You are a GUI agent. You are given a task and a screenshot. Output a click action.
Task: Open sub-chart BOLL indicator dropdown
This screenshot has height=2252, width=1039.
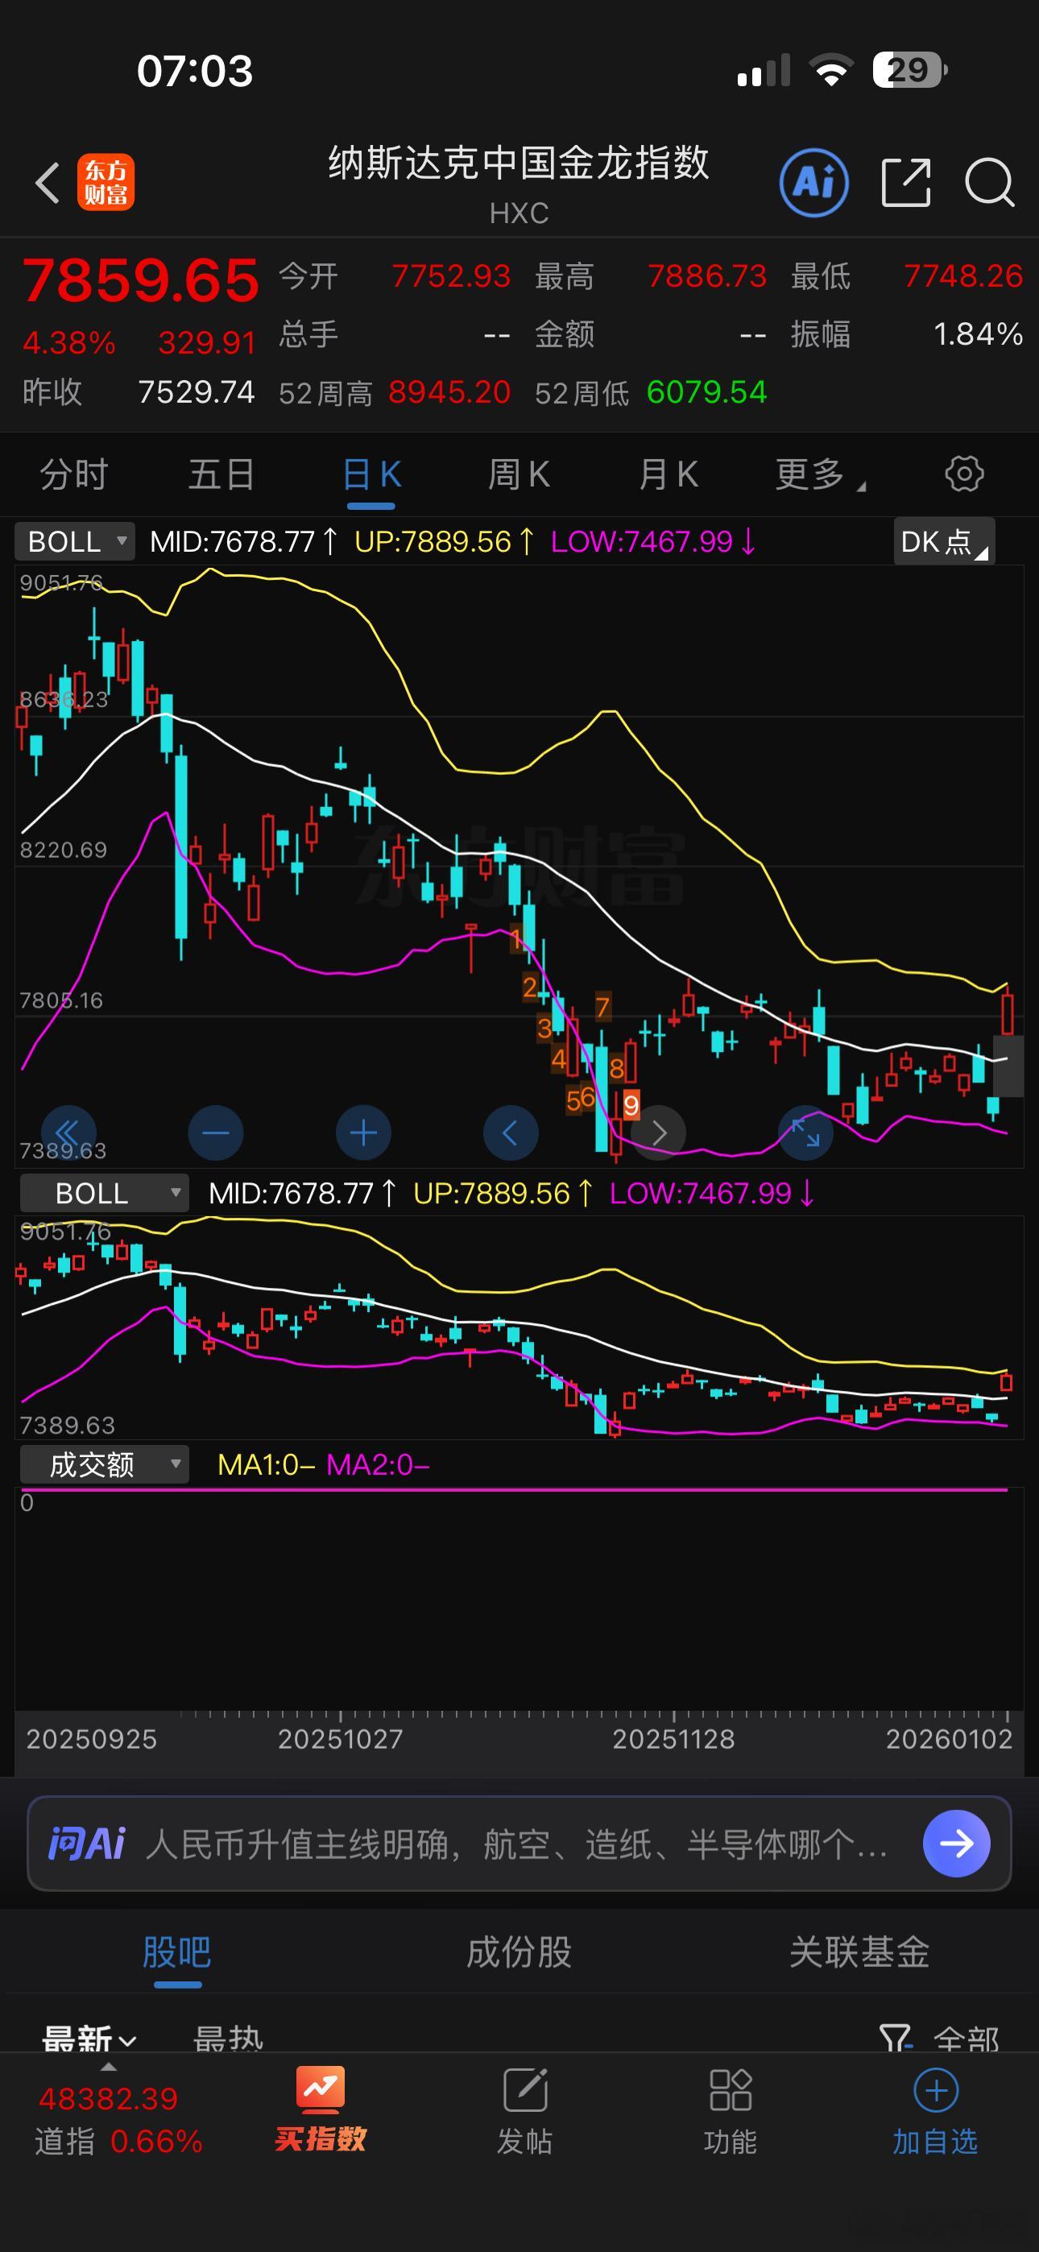104,1194
